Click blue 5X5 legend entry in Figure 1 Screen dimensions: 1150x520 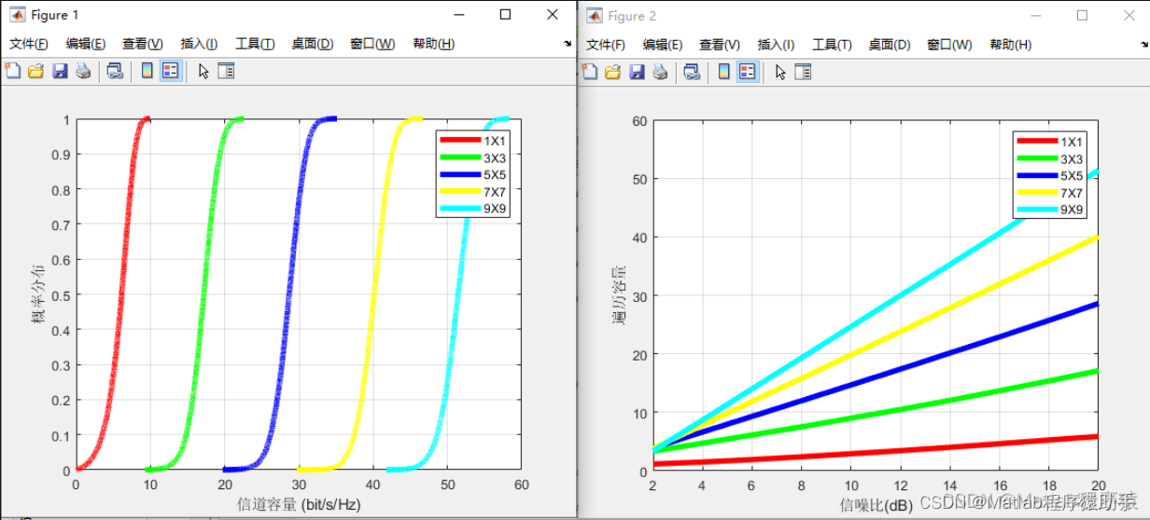(473, 174)
